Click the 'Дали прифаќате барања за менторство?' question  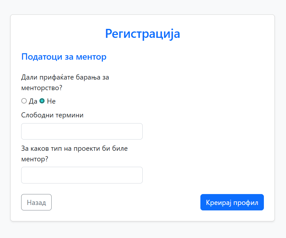tap(65, 82)
